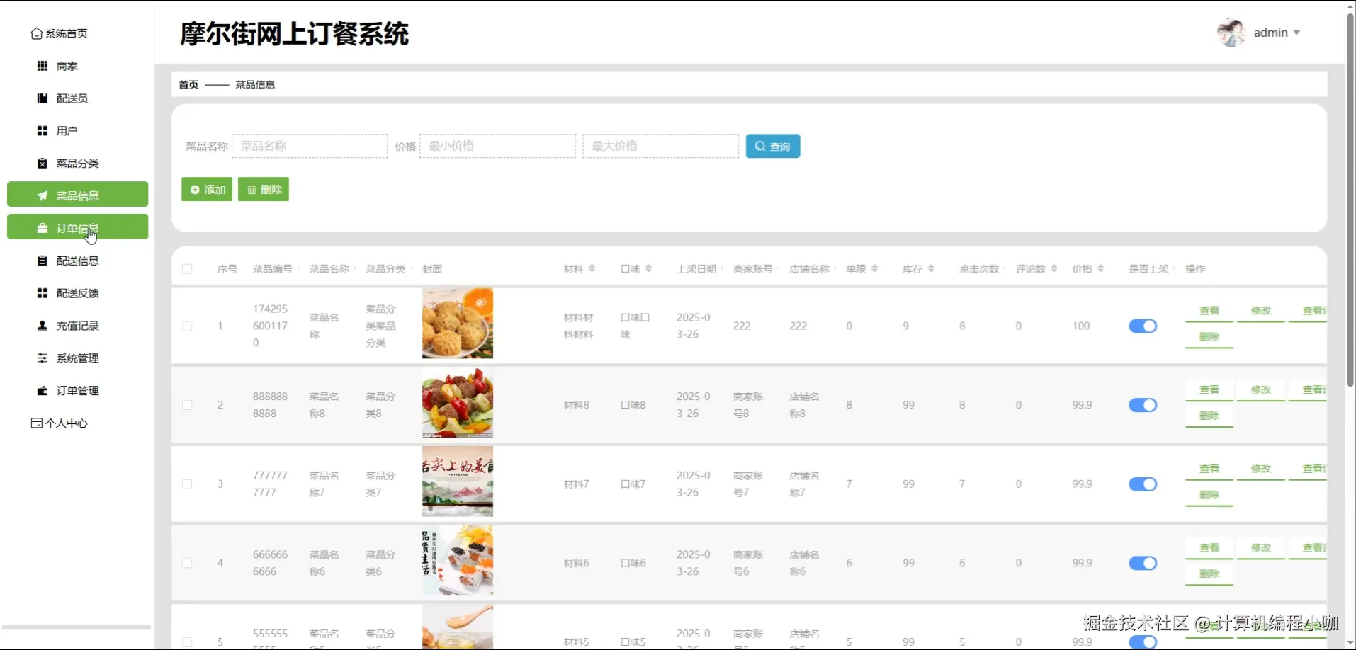This screenshot has height=650, width=1356.
Task: Click the 添加 add button
Action: [x=206, y=189]
